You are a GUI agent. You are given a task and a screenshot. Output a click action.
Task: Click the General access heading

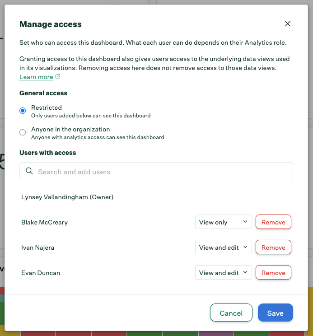point(43,93)
